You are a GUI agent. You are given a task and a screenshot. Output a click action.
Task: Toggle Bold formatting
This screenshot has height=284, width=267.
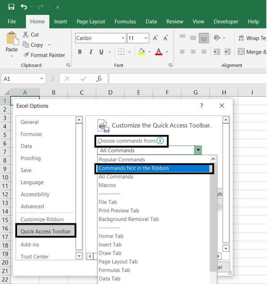(80, 52)
